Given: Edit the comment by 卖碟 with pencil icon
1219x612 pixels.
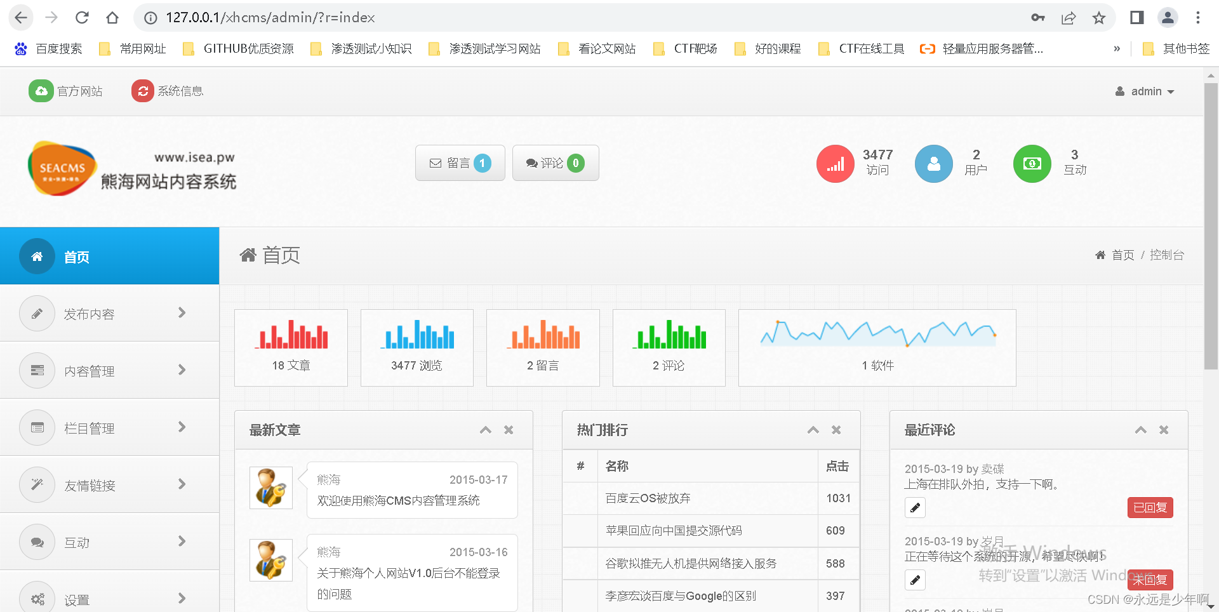Looking at the screenshot, I should click(x=915, y=508).
